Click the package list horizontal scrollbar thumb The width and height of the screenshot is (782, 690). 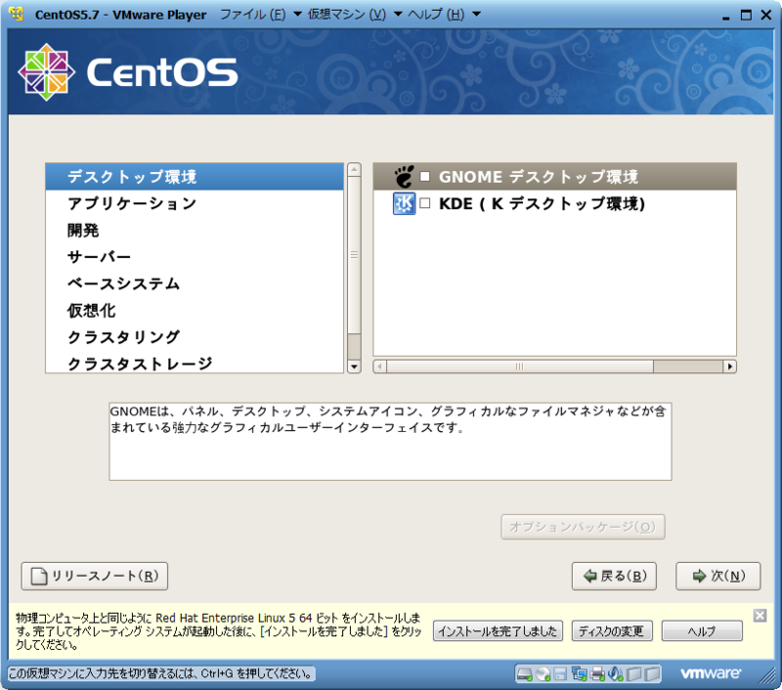point(520,367)
